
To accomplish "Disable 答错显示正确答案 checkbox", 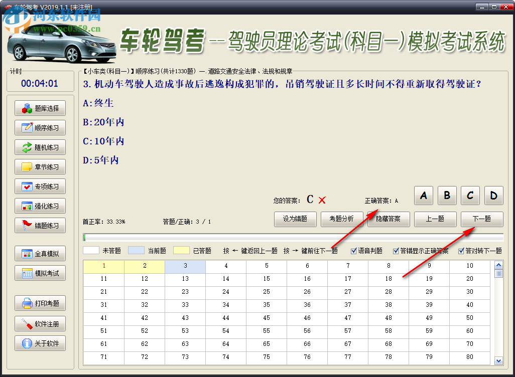I will (x=396, y=251).
